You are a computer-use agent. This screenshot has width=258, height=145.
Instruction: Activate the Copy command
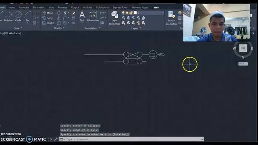[48, 18]
